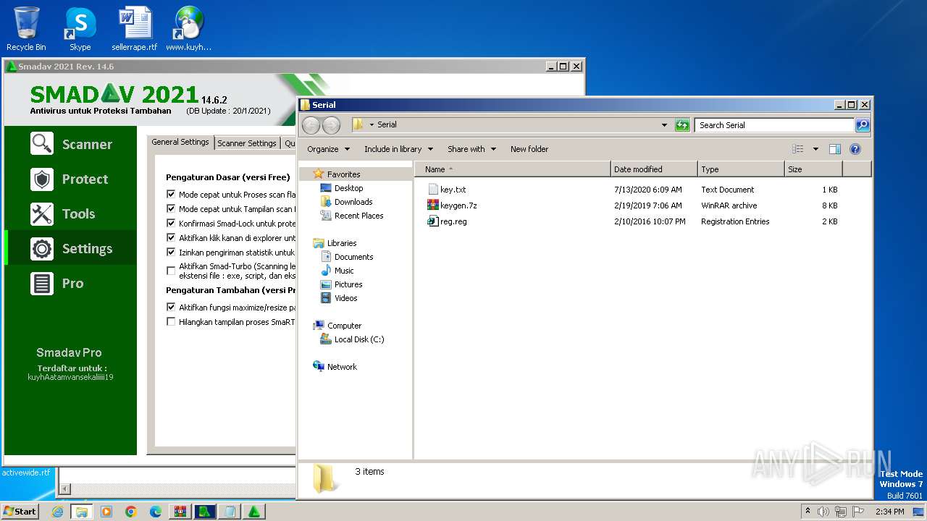Switch to Scanner Settings tab
The image size is (927, 521).
[x=247, y=143]
